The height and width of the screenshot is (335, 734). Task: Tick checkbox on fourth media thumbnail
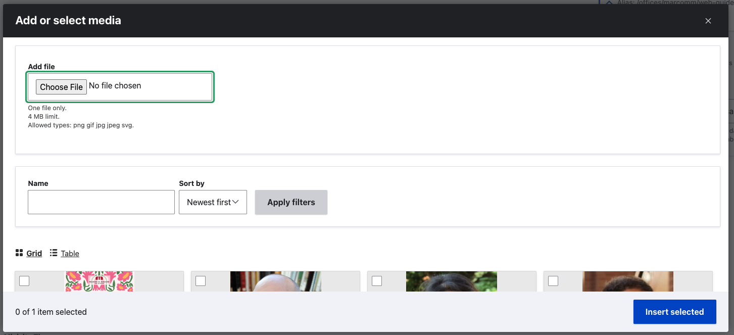[553, 281]
